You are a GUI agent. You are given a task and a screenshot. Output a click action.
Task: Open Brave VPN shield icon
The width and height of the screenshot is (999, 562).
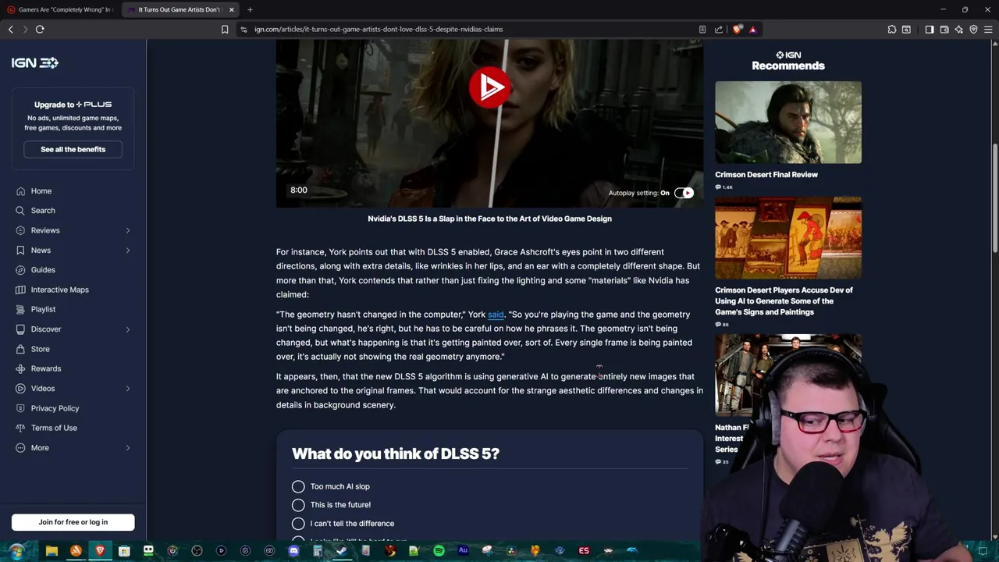[x=973, y=29]
